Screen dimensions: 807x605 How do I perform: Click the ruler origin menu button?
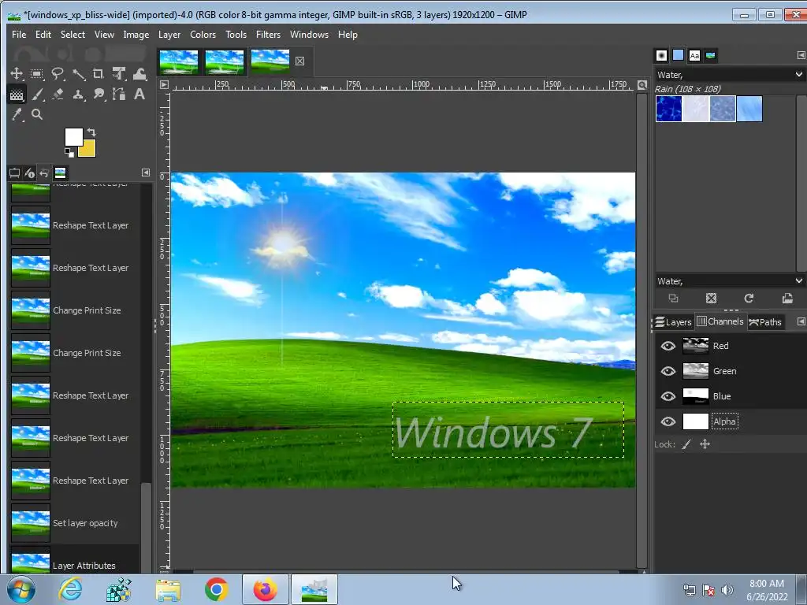tap(164, 85)
